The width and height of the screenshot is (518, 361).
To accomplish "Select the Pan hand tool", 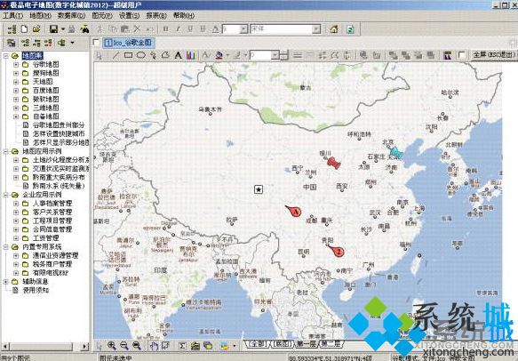I will click(154, 346).
